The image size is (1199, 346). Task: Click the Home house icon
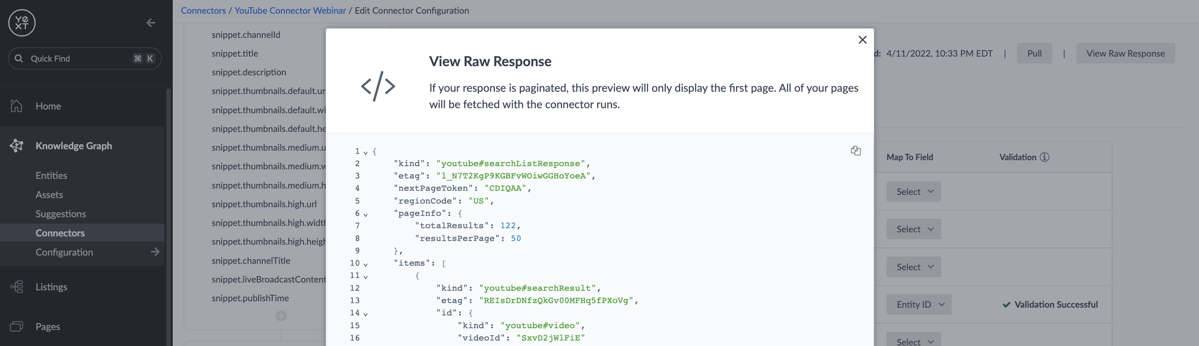tap(16, 106)
